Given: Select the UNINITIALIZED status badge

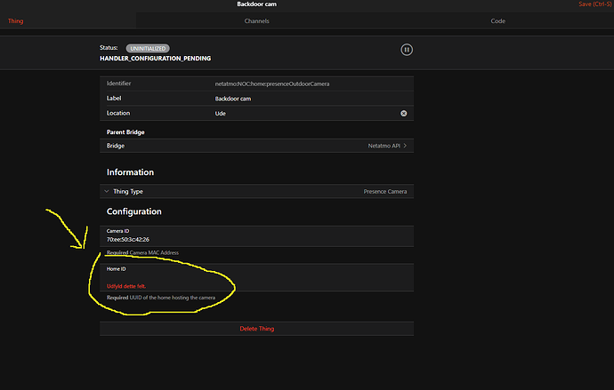Looking at the screenshot, I should click(148, 49).
